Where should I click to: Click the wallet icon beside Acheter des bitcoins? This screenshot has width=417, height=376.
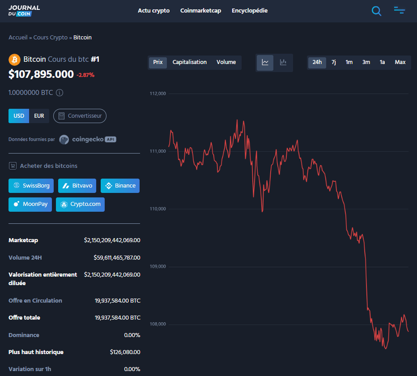click(12, 166)
